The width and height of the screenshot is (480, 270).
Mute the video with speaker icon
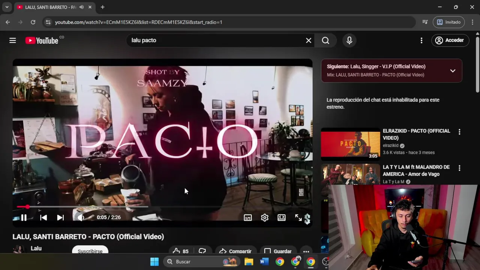point(81,217)
